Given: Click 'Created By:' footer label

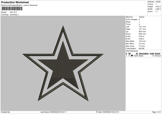Looking at the screenshot, I should (6, 112).
